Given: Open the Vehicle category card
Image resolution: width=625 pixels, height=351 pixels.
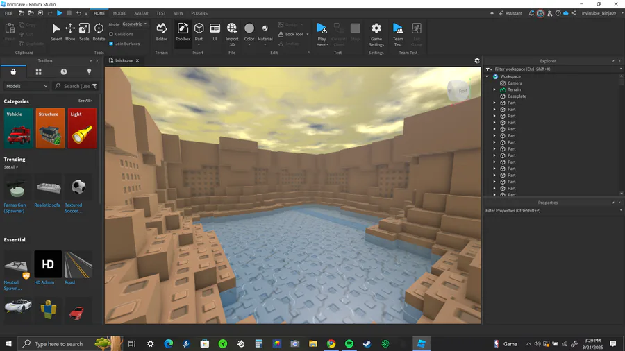Looking at the screenshot, I should [x=18, y=128].
